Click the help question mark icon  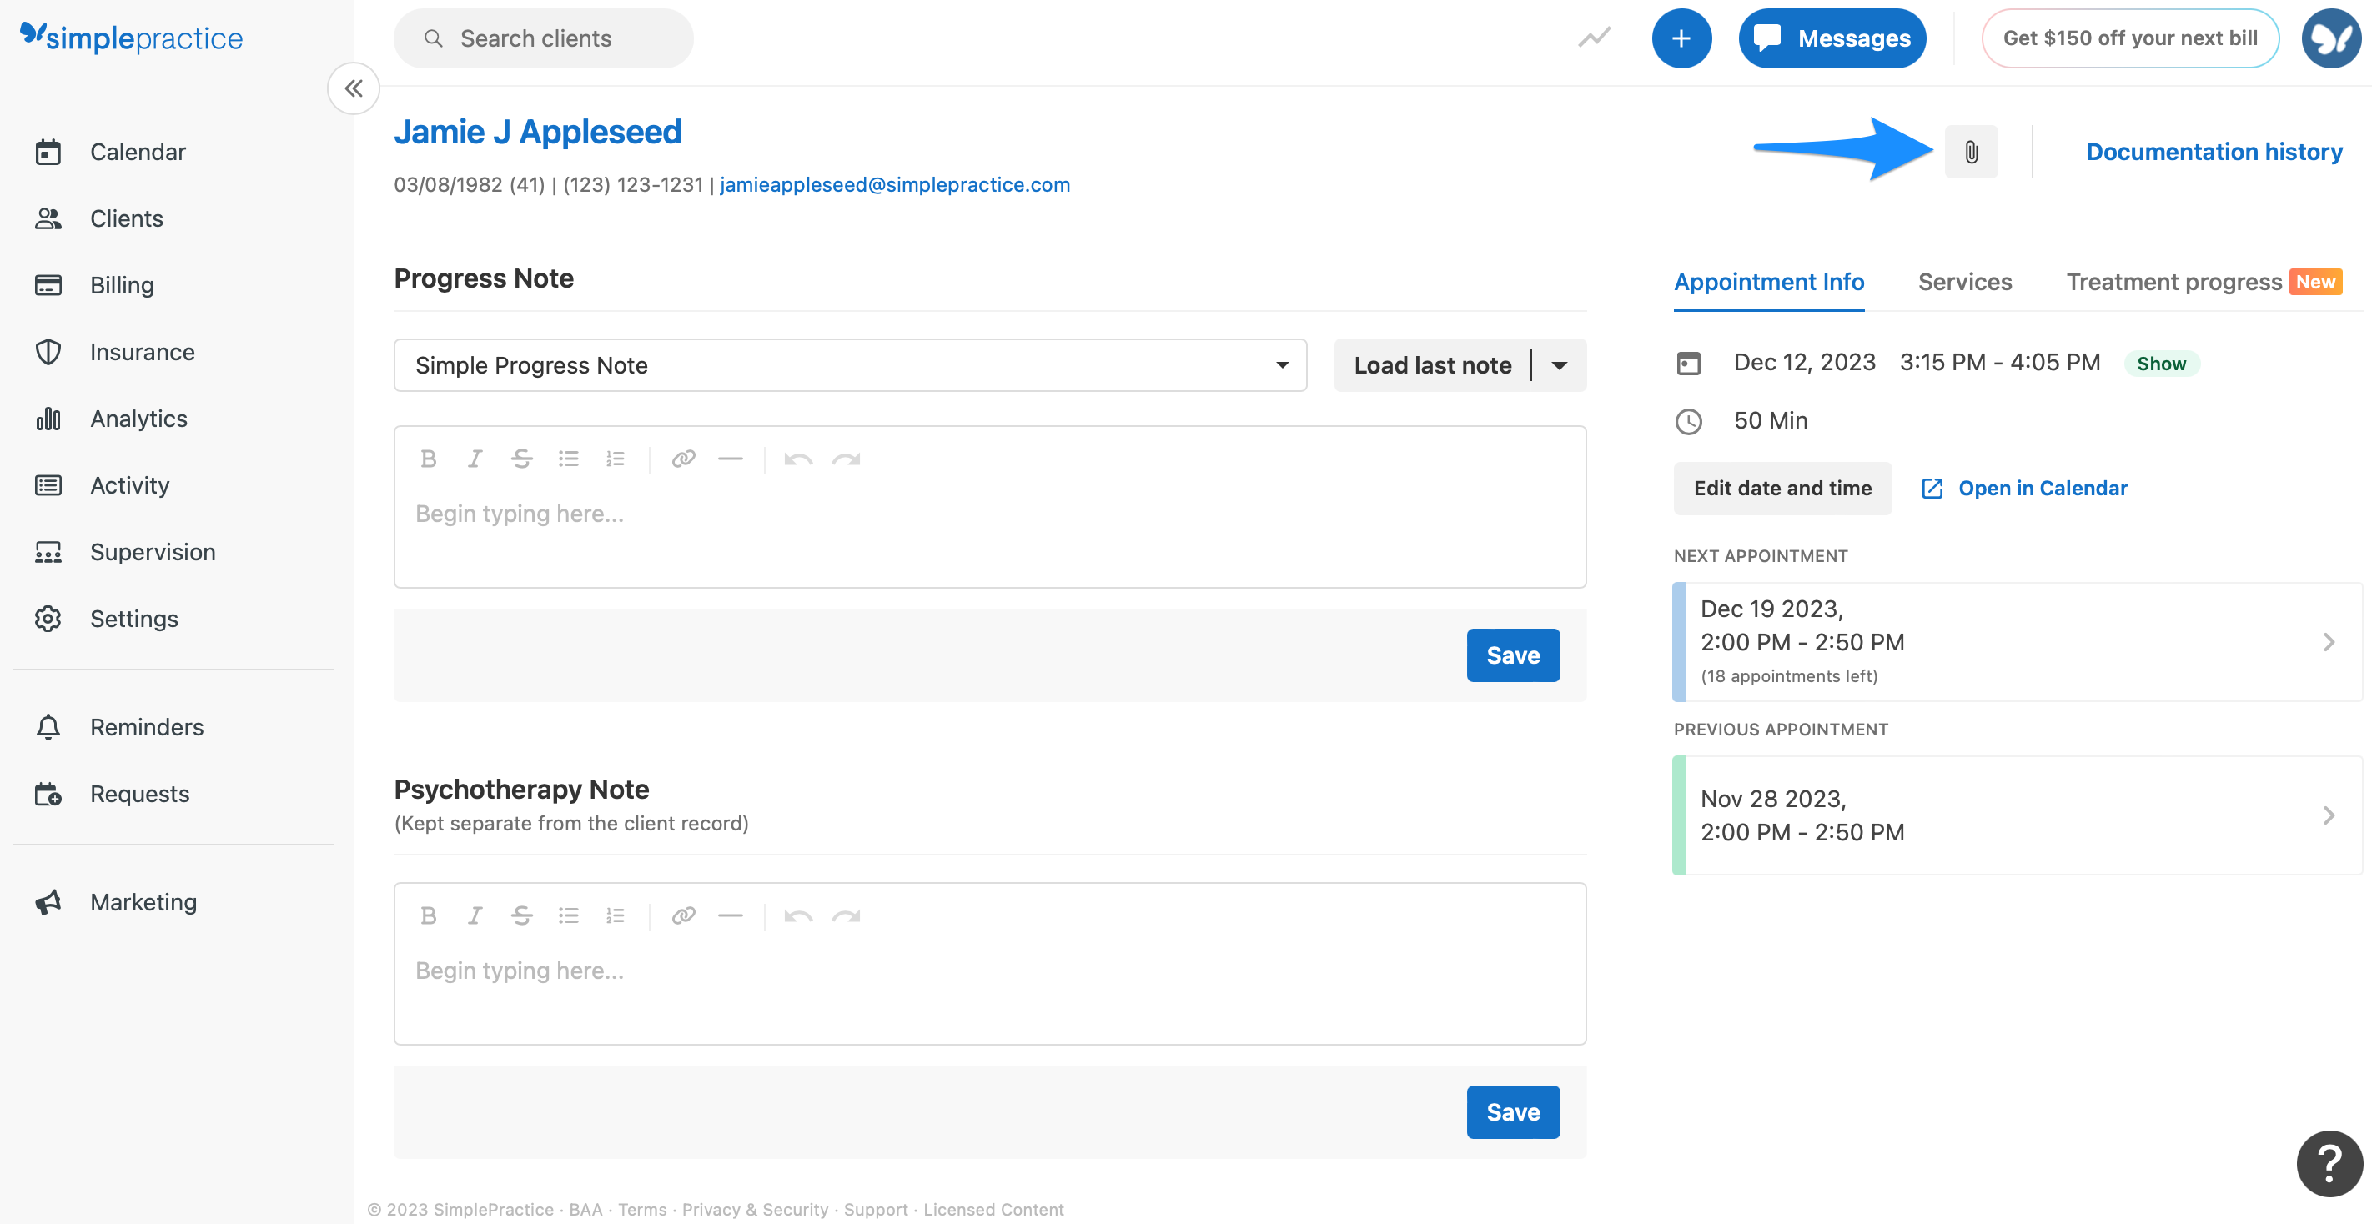[x=2329, y=1163]
